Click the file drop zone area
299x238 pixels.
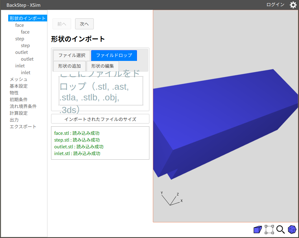tap(101, 91)
